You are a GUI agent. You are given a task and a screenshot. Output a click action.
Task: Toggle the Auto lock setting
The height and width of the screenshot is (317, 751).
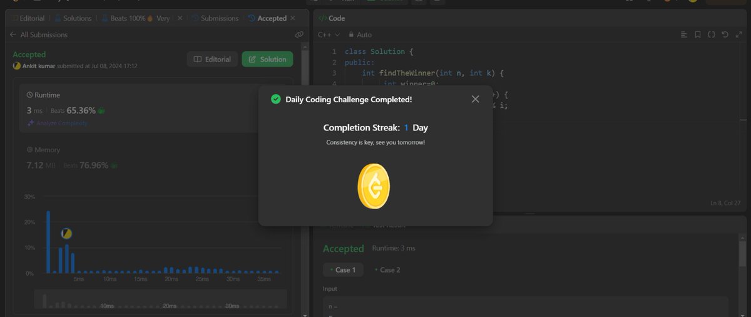pos(360,34)
